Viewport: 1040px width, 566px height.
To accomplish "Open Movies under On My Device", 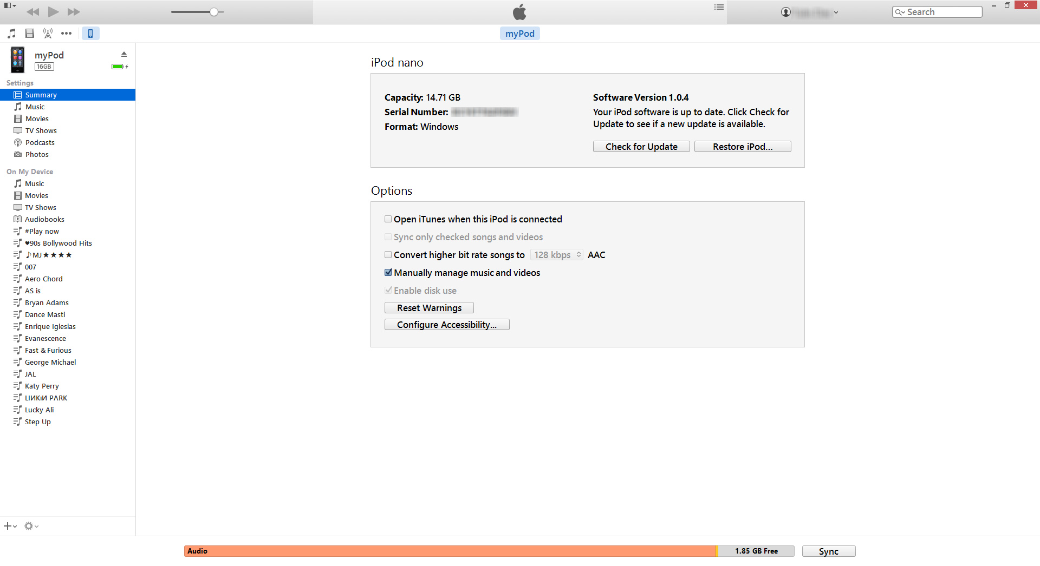I will pyautogui.click(x=68, y=195).
